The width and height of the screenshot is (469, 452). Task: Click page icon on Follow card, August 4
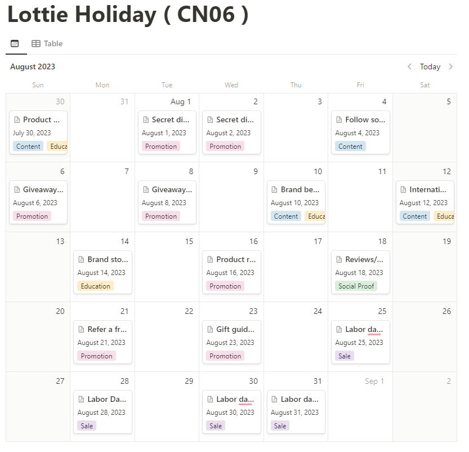point(339,119)
